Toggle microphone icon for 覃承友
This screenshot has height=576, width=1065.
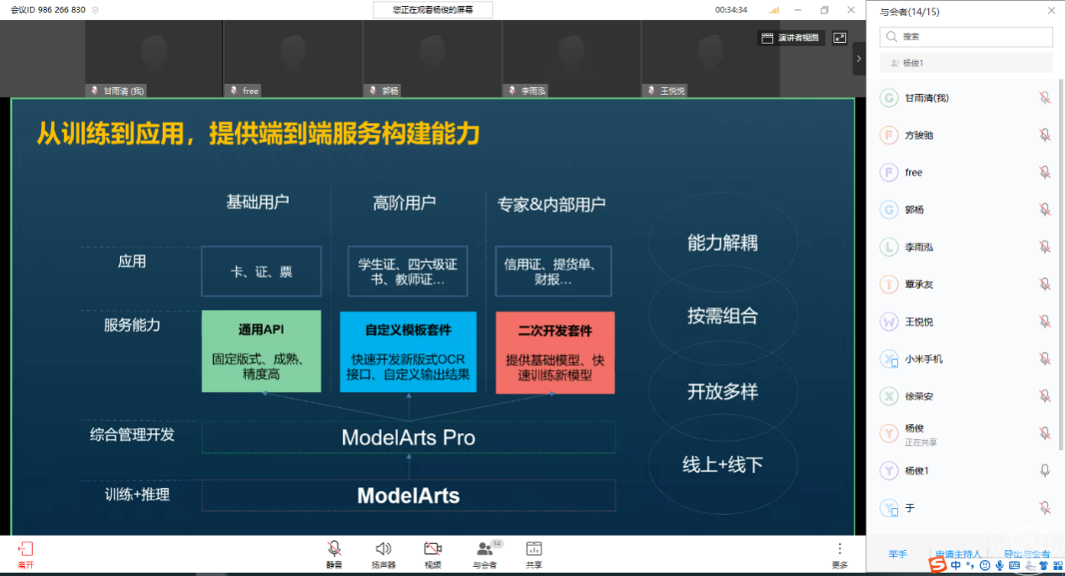pos(1045,284)
